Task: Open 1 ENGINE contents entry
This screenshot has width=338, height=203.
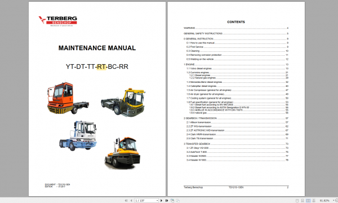Action: 236,64
